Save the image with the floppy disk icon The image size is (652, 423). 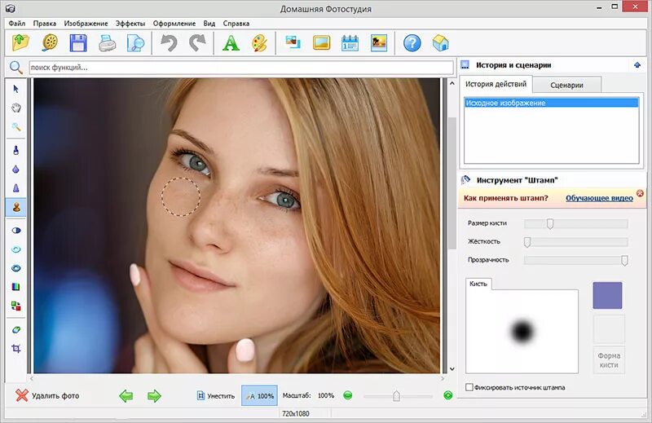[78, 43]
